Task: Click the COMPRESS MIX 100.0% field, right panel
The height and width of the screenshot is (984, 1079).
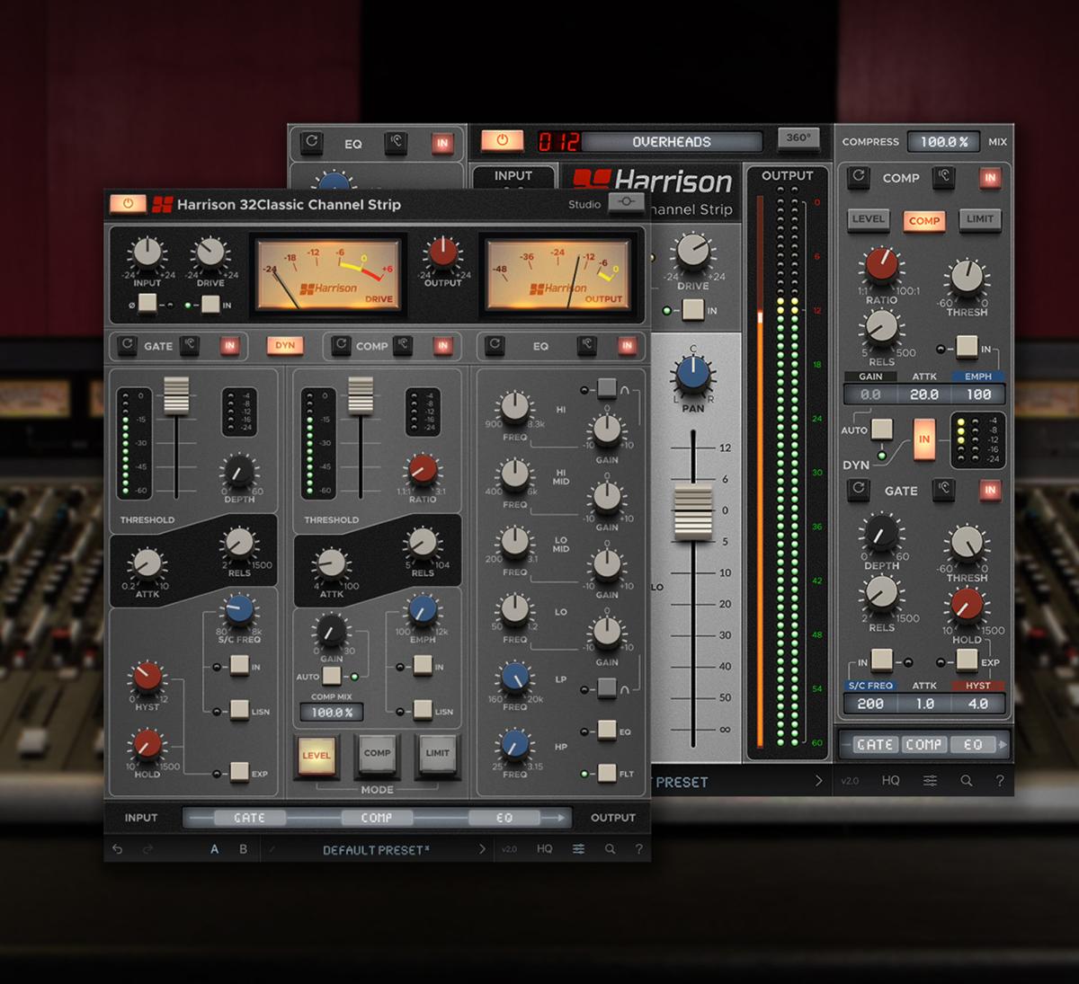Action: (x=944, y=141)
